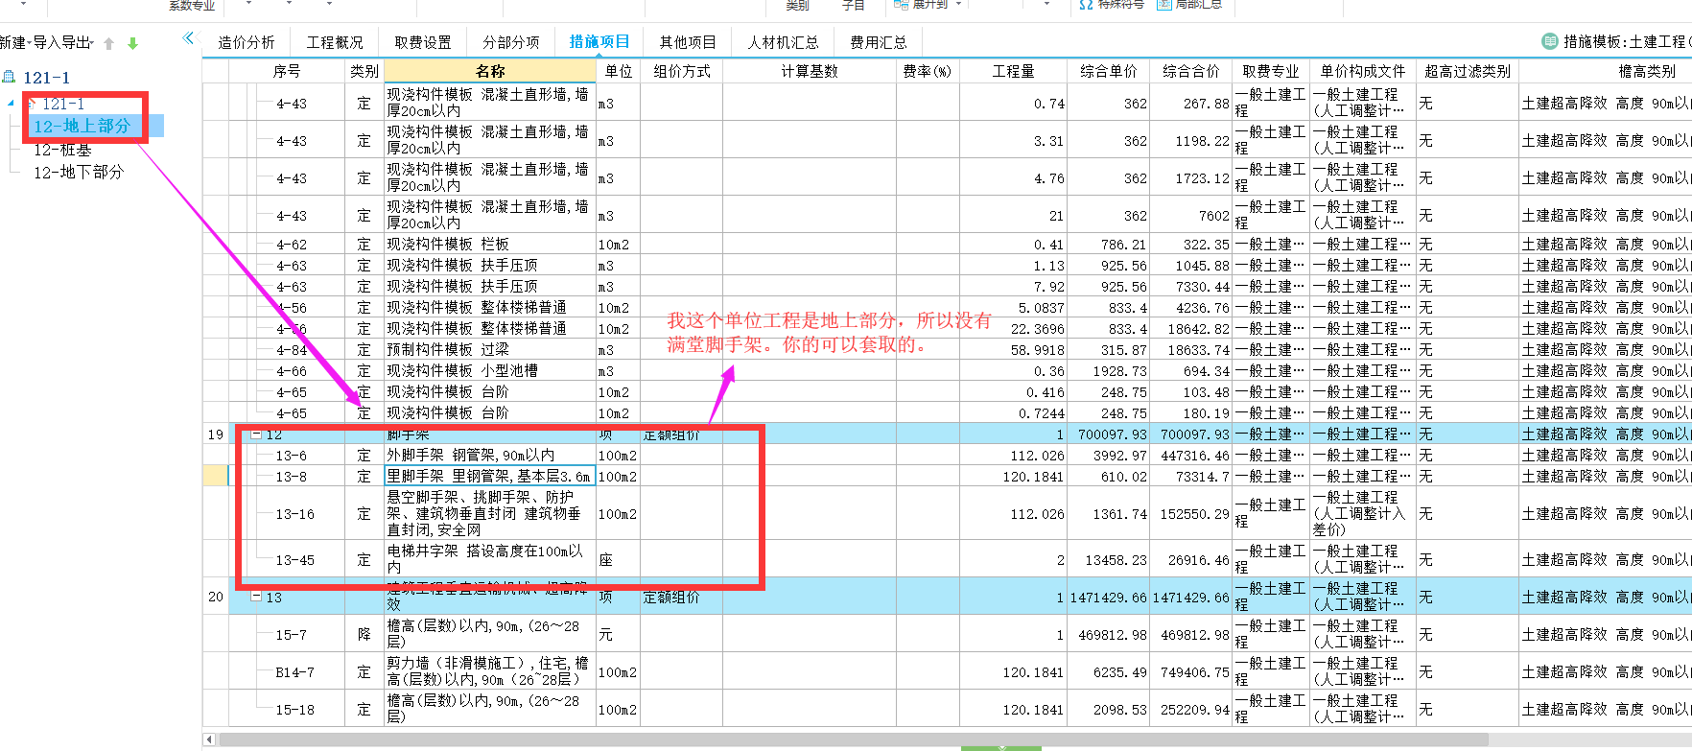The width and height of the screenshot is (1692, 751).
Task: Click the gray move-up arrow icon
Action: pyautogui.click(x=109, y=43)
